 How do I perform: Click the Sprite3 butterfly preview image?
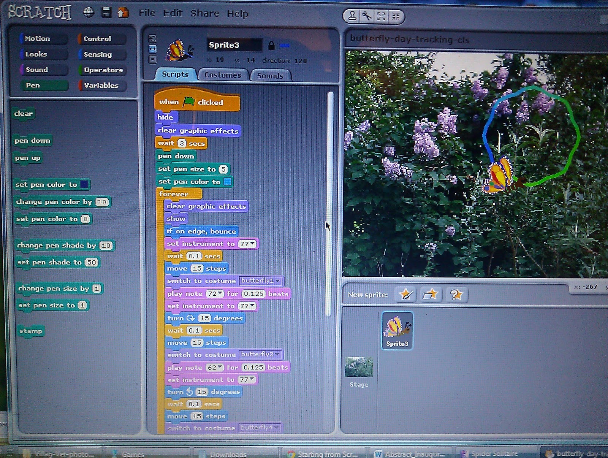click(x=179, y=50)
